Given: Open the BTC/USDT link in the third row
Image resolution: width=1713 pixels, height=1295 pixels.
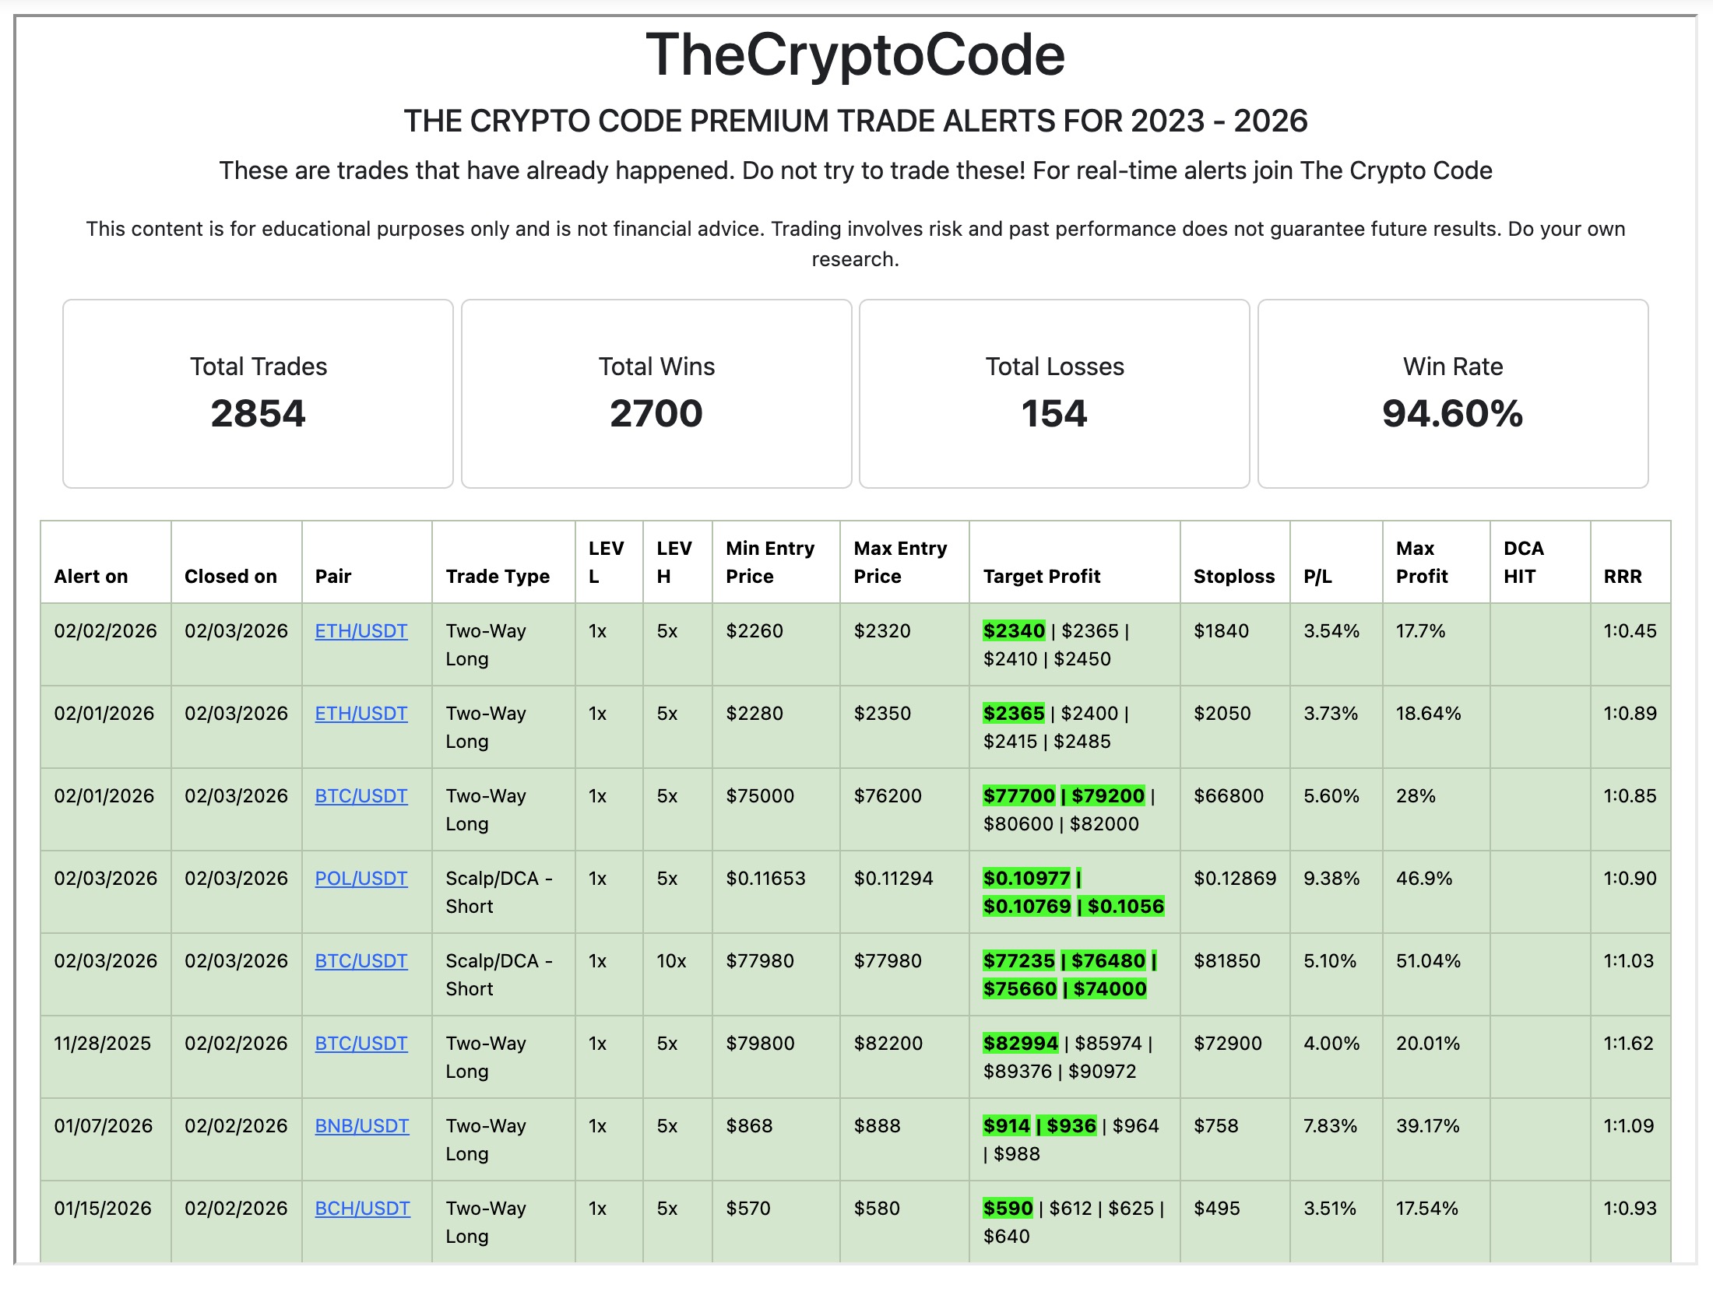Looking at the screenshot, I should click(361, 796).
